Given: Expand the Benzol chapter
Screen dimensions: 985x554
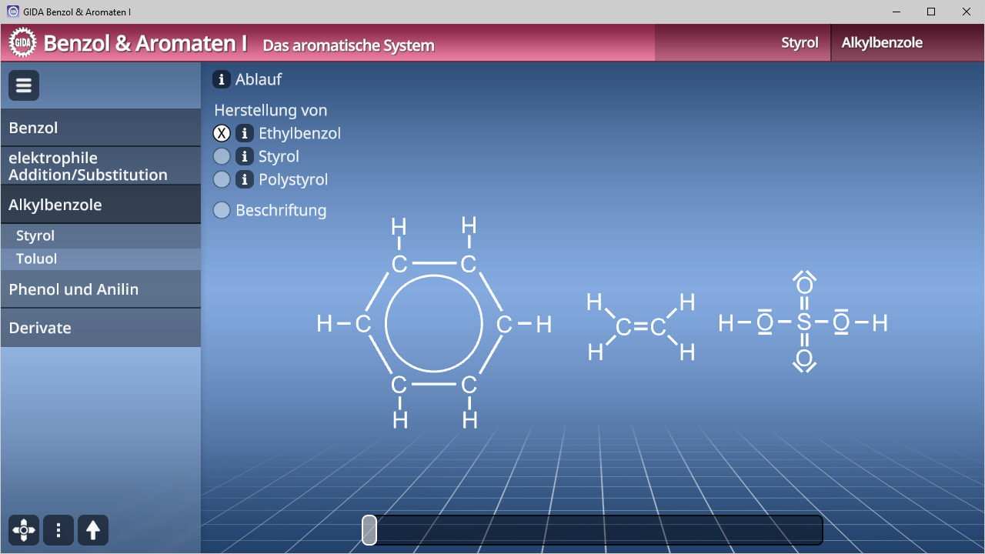Looking at the screenshot, I should [101, 128].
